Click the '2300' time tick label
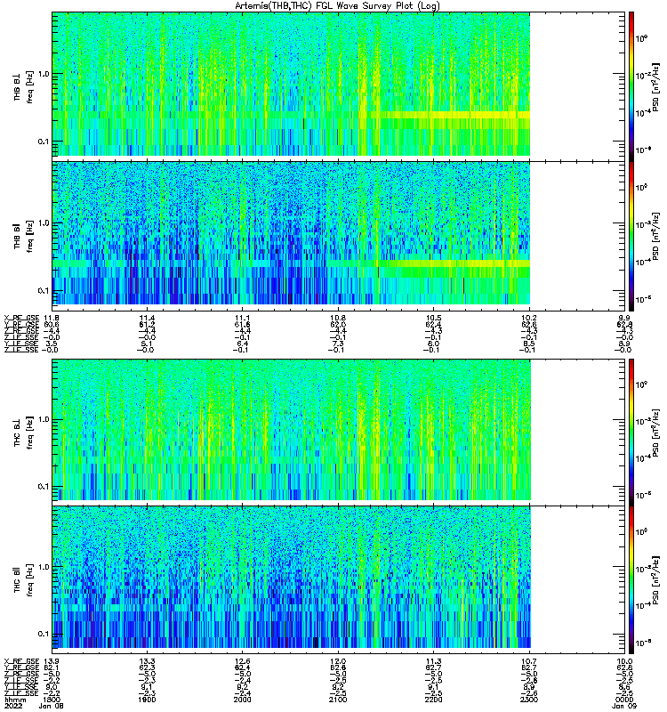The width and height of the screenshot is (667, 712). pos(529,700)
